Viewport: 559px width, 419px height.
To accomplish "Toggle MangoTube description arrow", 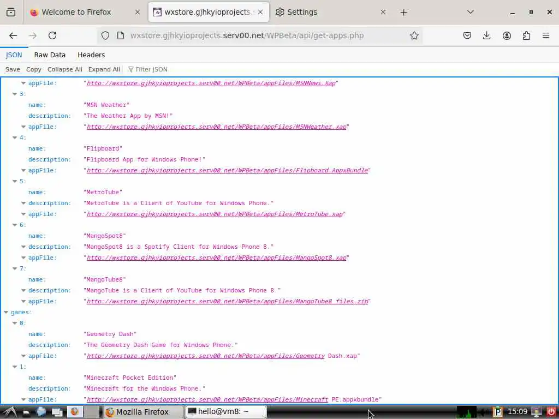I will [x=23, y=290].
